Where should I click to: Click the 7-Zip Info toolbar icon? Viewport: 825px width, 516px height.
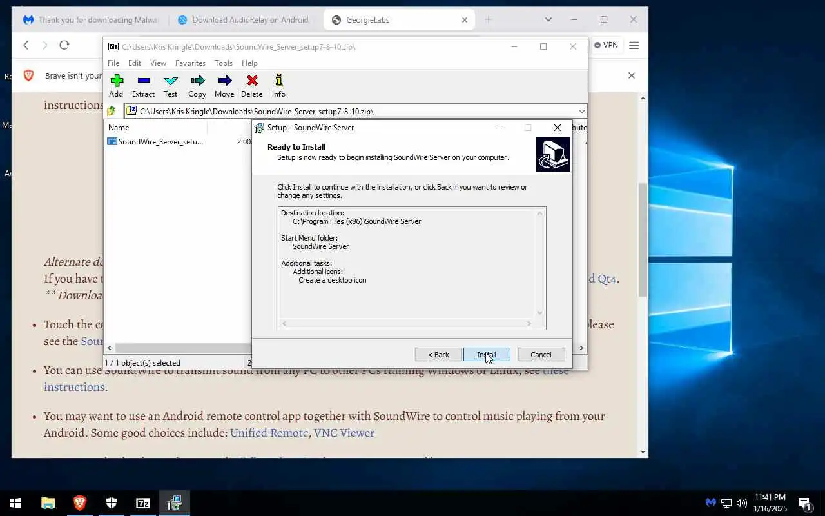point(278,86)
